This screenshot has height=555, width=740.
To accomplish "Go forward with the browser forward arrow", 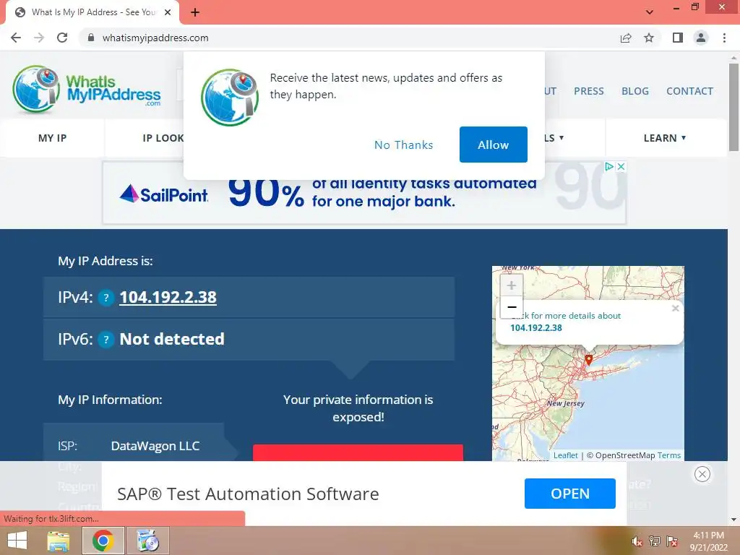I will click(x=39, y=38).
